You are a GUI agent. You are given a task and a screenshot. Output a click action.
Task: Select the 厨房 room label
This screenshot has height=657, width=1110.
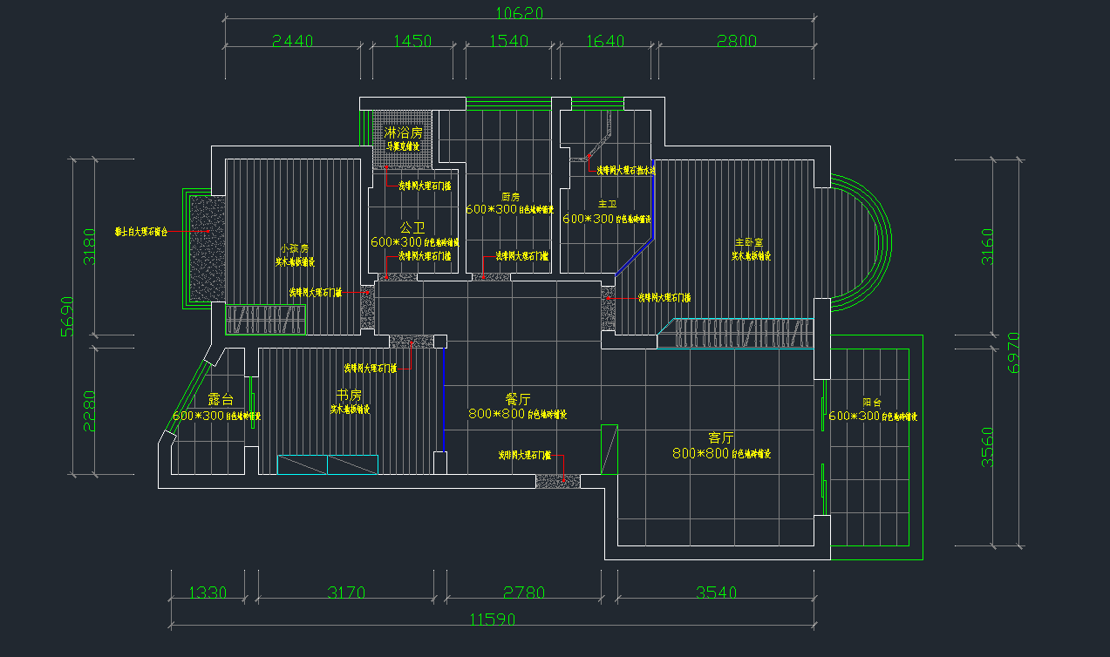click(x=510, y=197)
